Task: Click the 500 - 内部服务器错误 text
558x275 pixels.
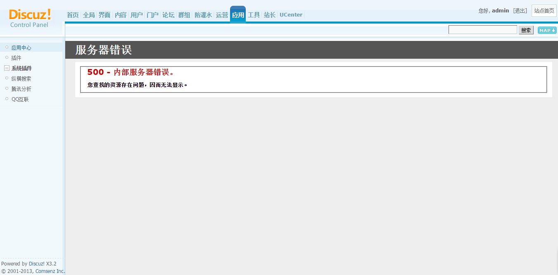Action: coord(131,72)
